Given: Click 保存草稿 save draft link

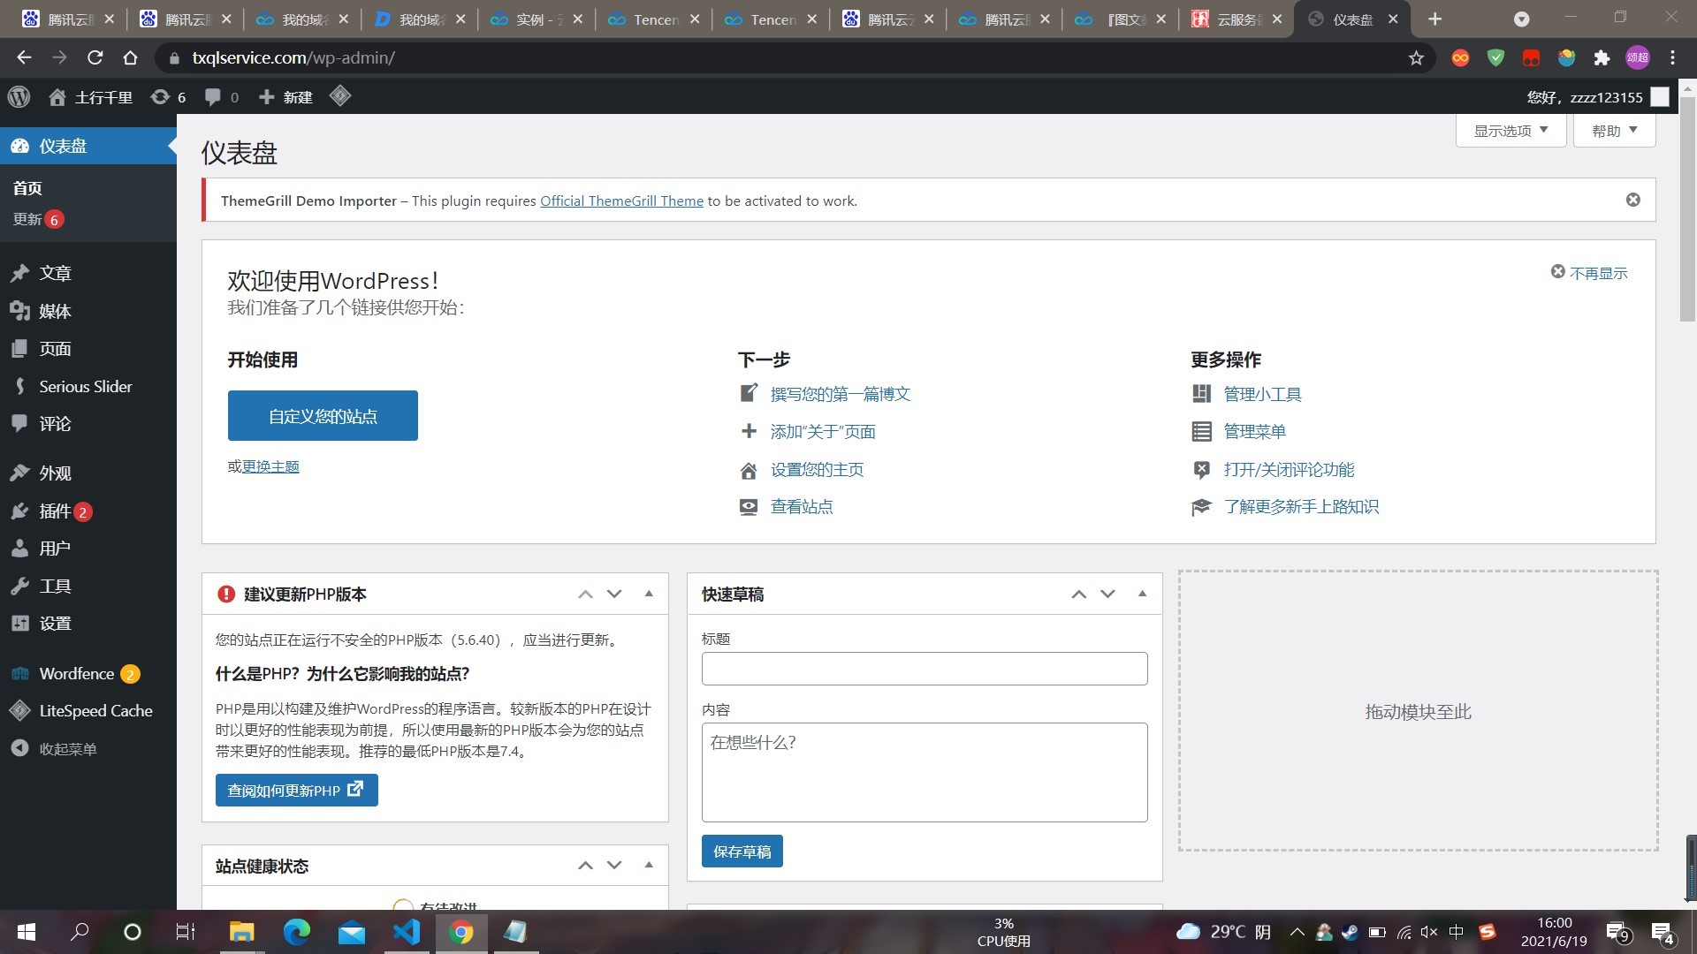Looking at the screenshot, I should [x=742, y=851].
